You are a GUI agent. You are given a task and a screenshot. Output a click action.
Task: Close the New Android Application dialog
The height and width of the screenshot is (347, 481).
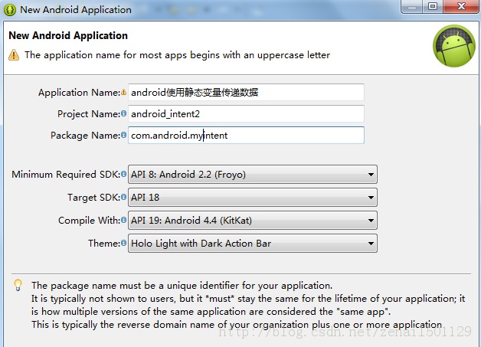[x=461, y=6]
